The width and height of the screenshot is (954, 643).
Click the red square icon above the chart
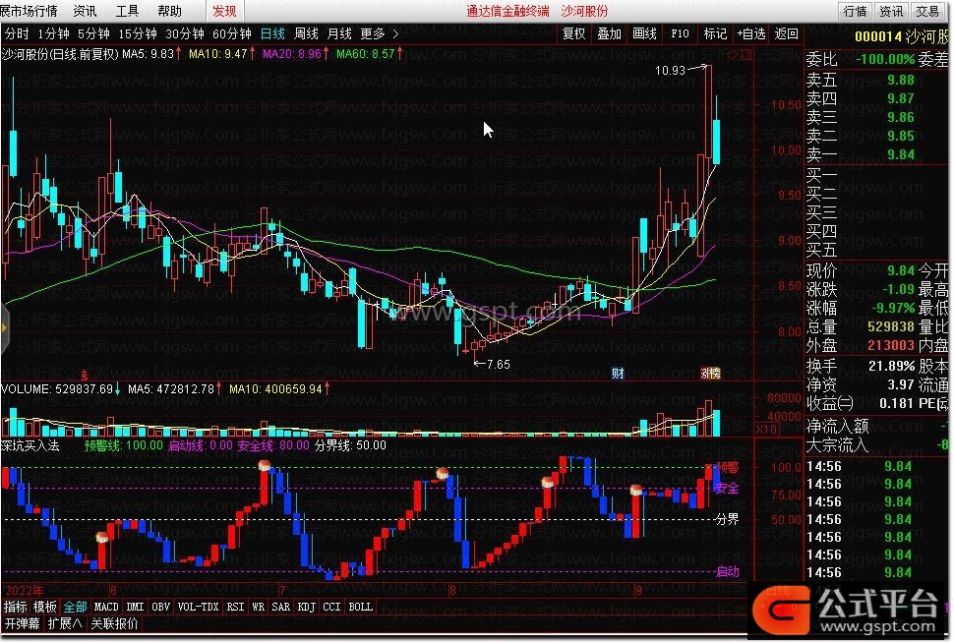745,54
